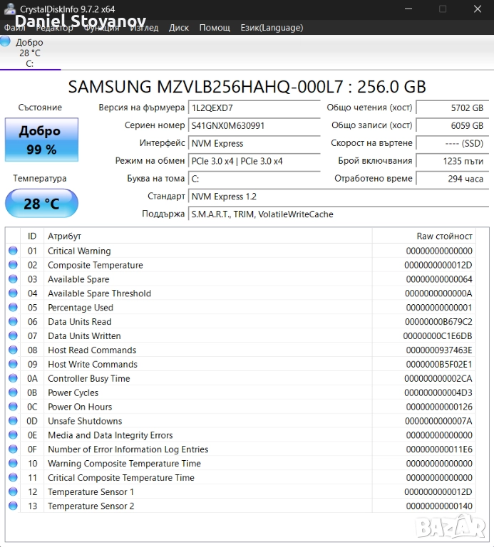Click status orb for Critical Warning row

point(13,251)
